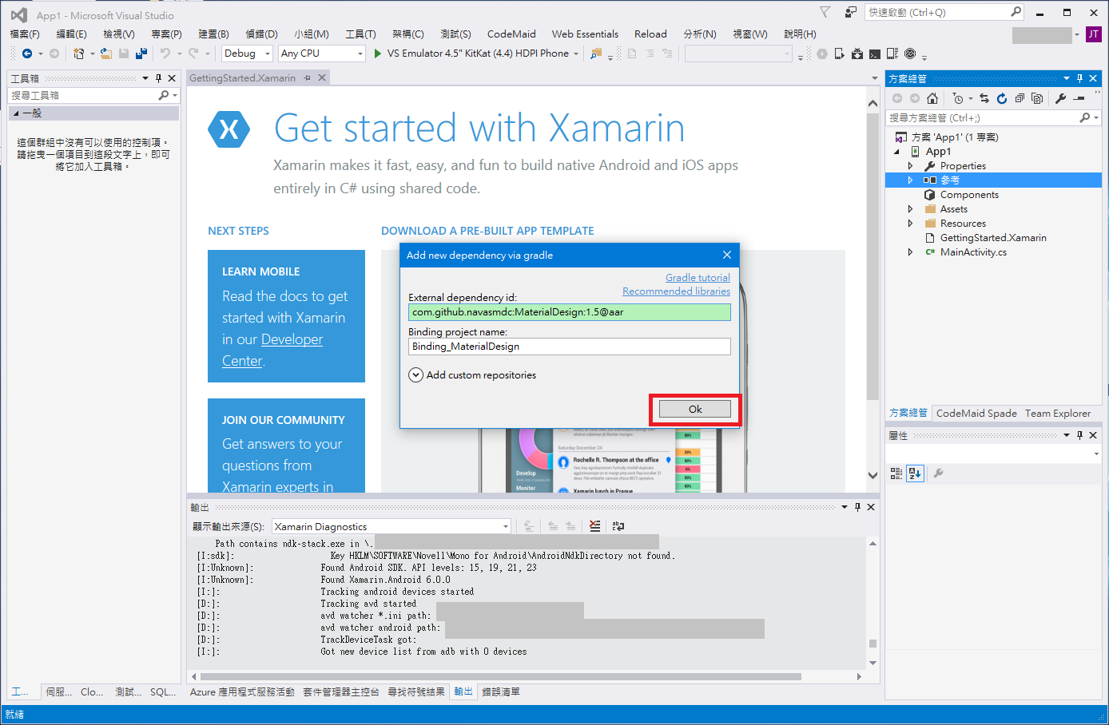The image size is (1109, 725).
Task: Open the Recommended libraries link
Action: 676,291
